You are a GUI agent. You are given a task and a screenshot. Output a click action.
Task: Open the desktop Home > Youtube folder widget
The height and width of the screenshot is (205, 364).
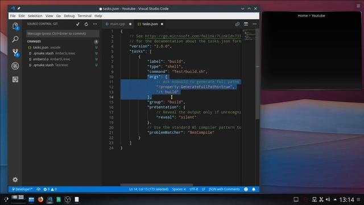(312, 50)
